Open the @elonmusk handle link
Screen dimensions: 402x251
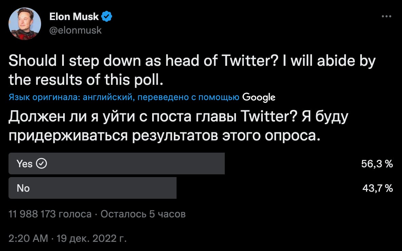pyautogui.click(x=76, y=31)
